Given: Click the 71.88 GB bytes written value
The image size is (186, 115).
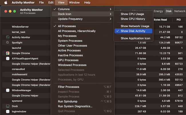Looking at the screenshot, I should (141, 53).
